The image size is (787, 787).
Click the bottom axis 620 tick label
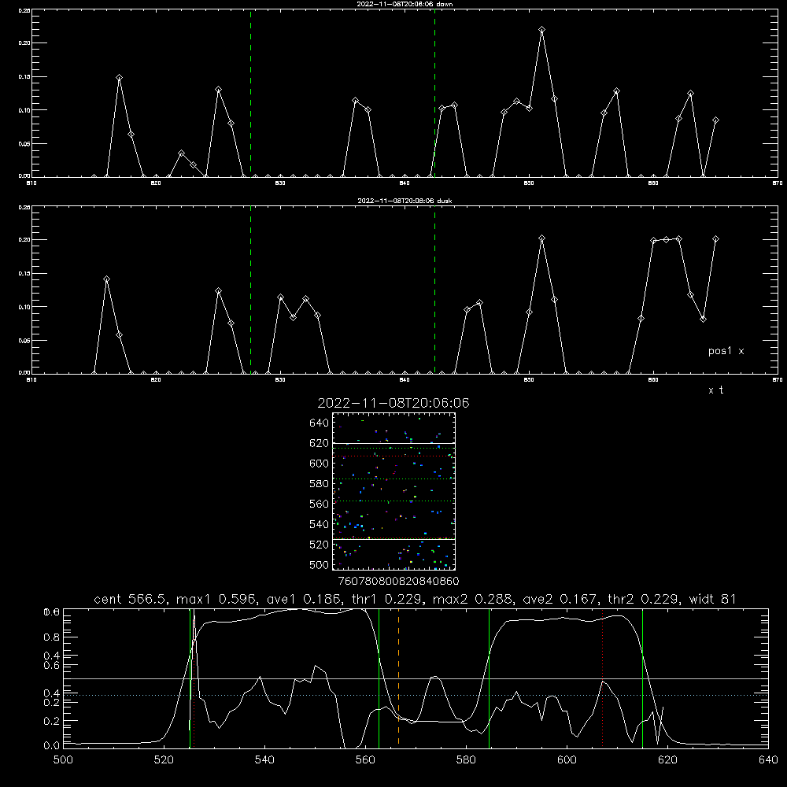pos(668,760)
